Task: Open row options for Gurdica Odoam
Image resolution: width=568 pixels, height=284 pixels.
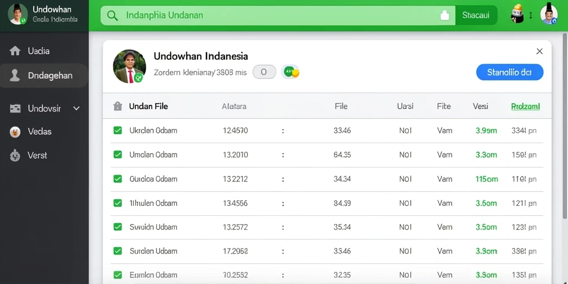Action: pos(283,179)
